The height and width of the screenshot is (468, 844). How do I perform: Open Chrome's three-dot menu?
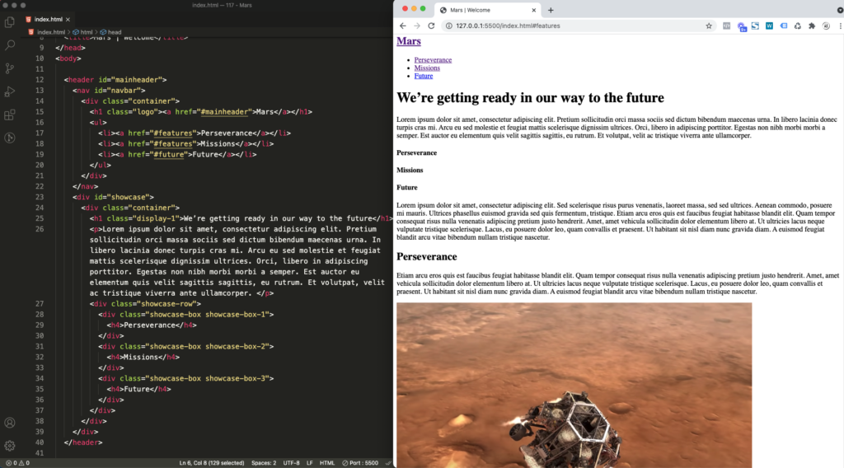click(x=840, y=26)
